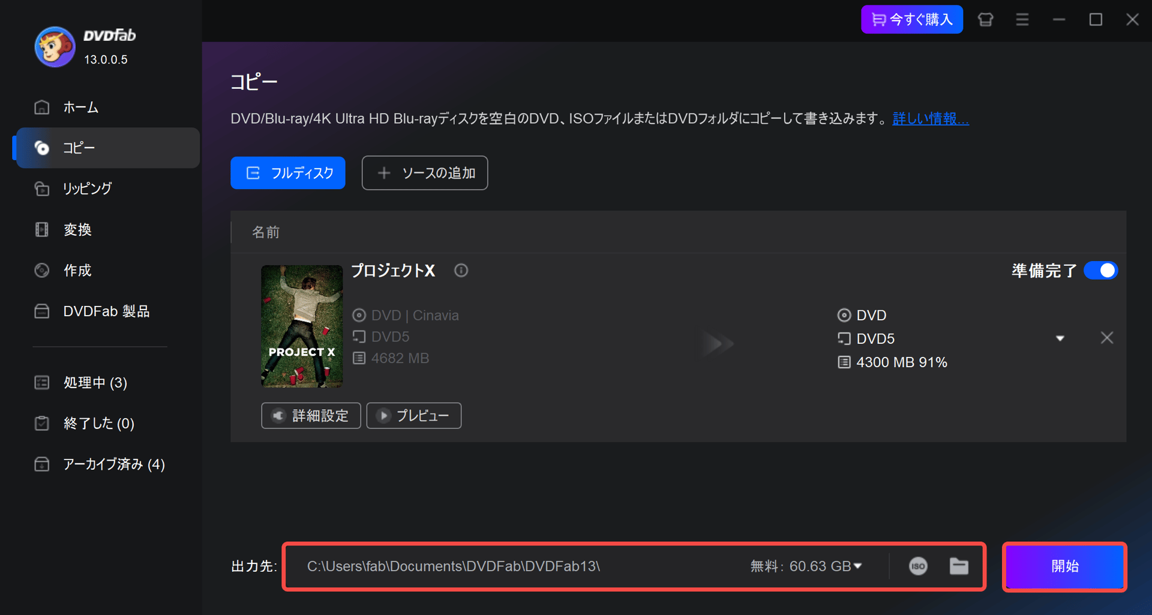The width and height of the screenshot is (1152, 615).
Task: Click the プロジェクトX title text
Action: [393, 271]
